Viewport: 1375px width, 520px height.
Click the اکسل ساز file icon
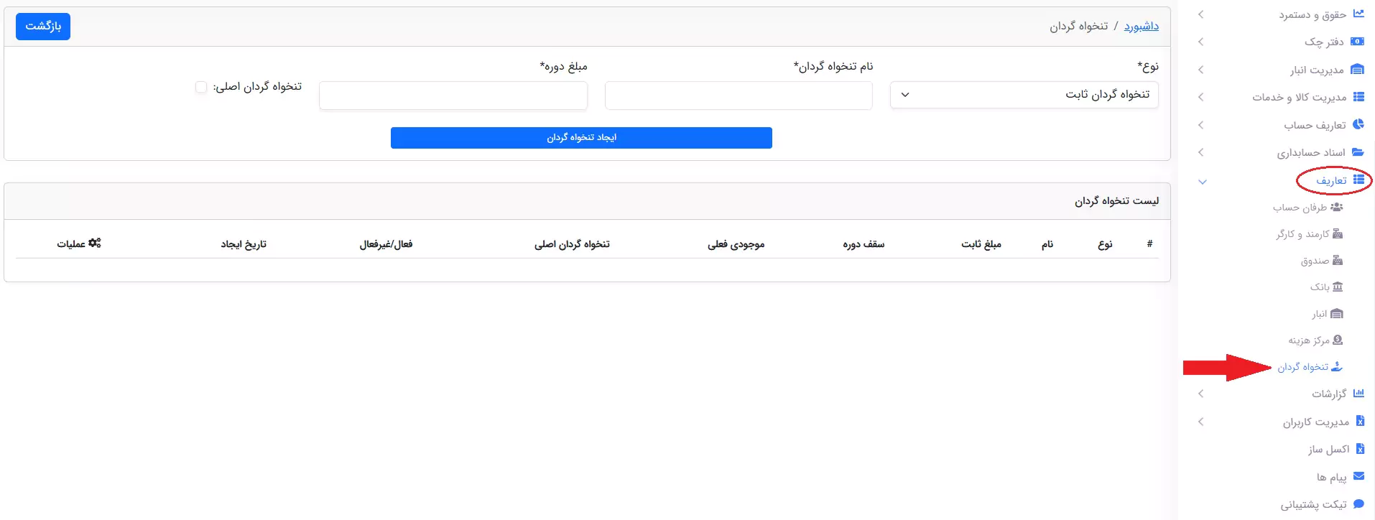pyautogui.click(x=1359, y=449)
